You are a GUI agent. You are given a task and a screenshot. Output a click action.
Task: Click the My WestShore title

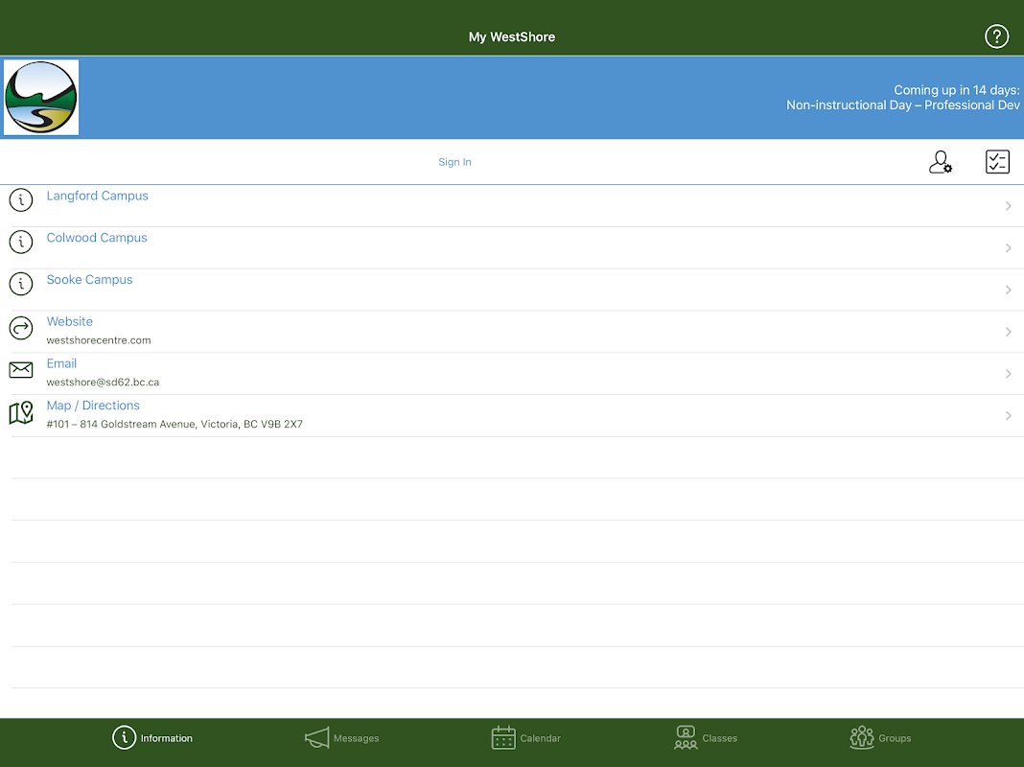pyautogui.click(x=511, y=37)
